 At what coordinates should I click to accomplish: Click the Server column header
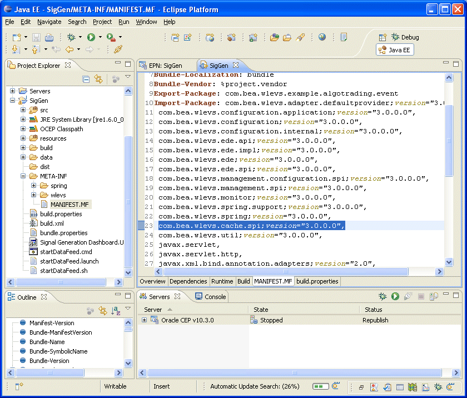[x=153, y=310]
